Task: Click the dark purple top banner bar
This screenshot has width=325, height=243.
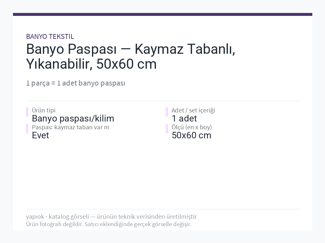Action: click(162, 15)
